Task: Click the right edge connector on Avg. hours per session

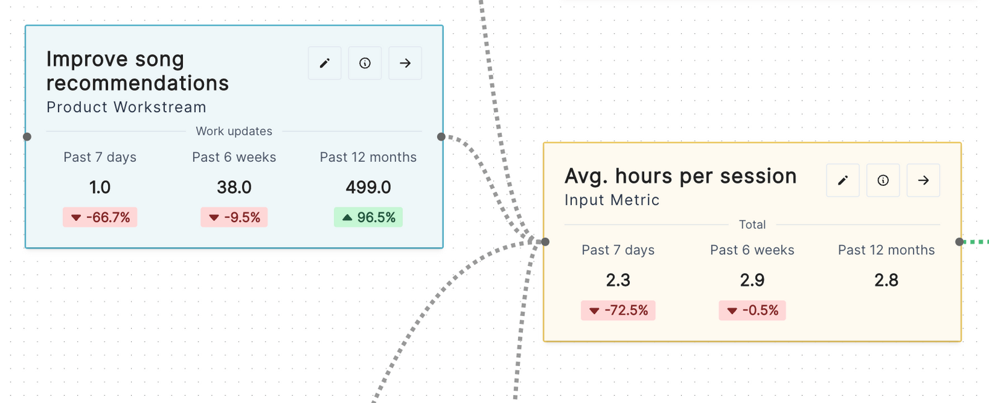Action: [959, 242]
